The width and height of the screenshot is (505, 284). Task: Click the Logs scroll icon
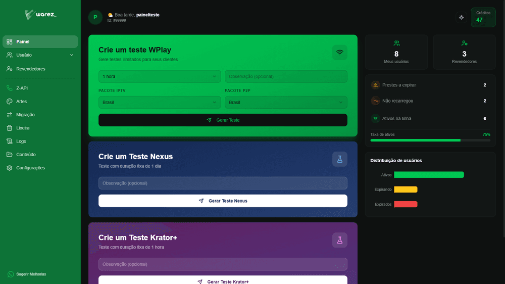coord(9,141)
